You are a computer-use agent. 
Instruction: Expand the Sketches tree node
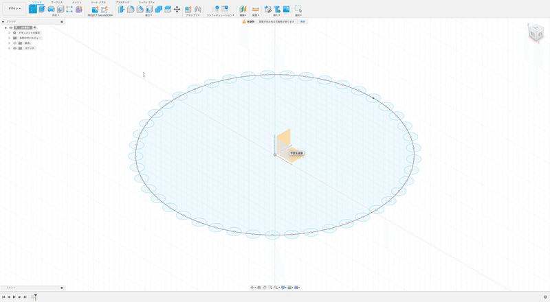pyautogui.click(x=10, y=48)
